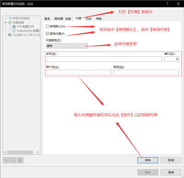
Task: Enable the 使用默认(D) checkbox
Action: (47, 26)
